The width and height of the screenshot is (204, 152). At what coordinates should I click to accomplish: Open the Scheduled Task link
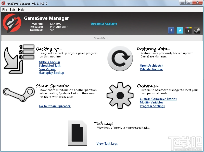pos(50,66)
